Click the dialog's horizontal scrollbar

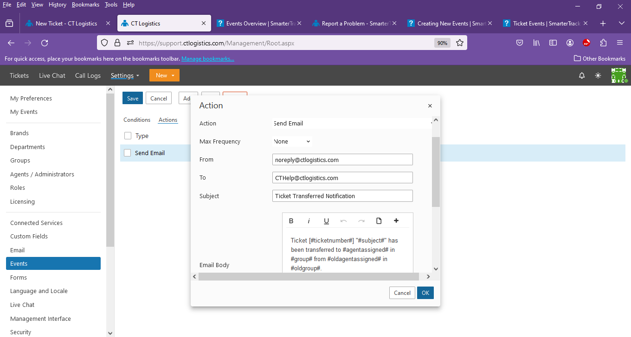[309, 276]
